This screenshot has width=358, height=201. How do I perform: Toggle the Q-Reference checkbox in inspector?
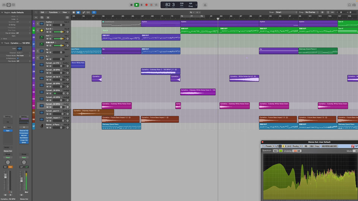point(18,58)
